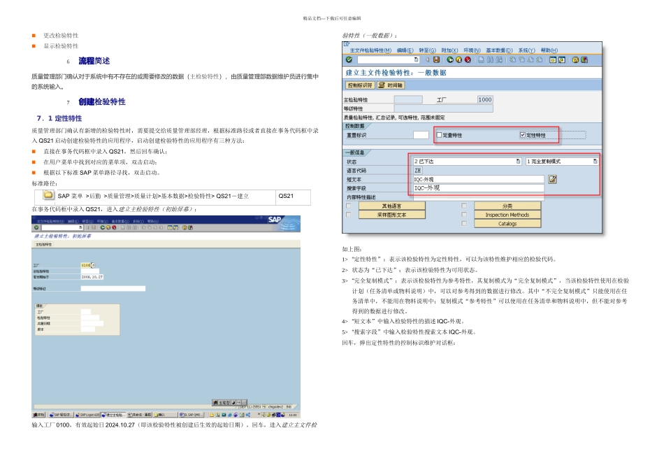664x470 pixels.
Task: Click the Create Shortcut icon in the 一般数据 window
Action: click(562, 59)
